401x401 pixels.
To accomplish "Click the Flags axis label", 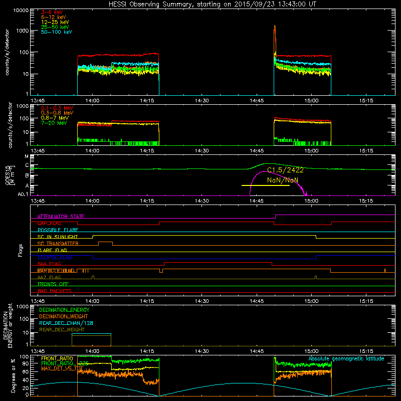I will [x=20, y=250].
